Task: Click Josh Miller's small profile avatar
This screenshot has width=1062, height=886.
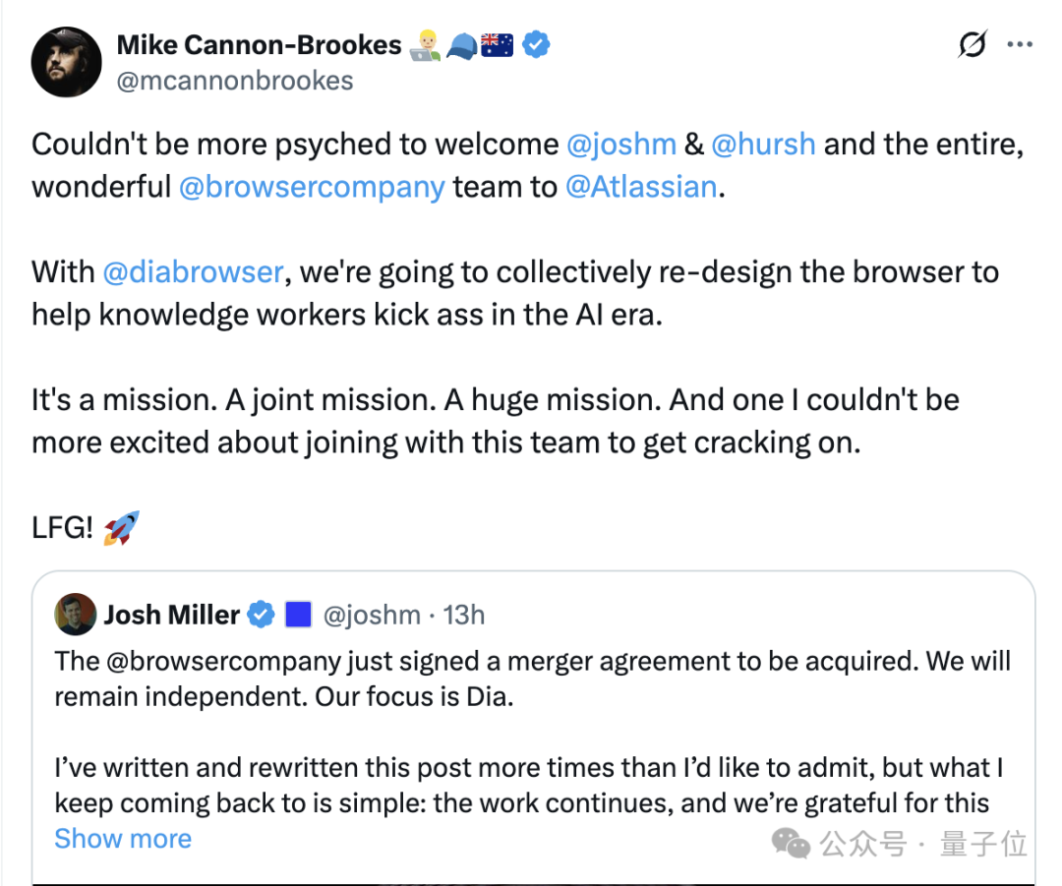Action: [75, 615]
